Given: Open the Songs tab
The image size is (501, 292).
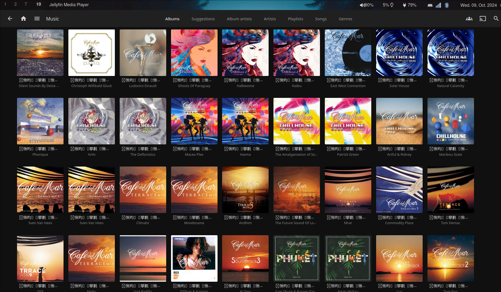Looking at the screenshot, I should pos(321,19).
